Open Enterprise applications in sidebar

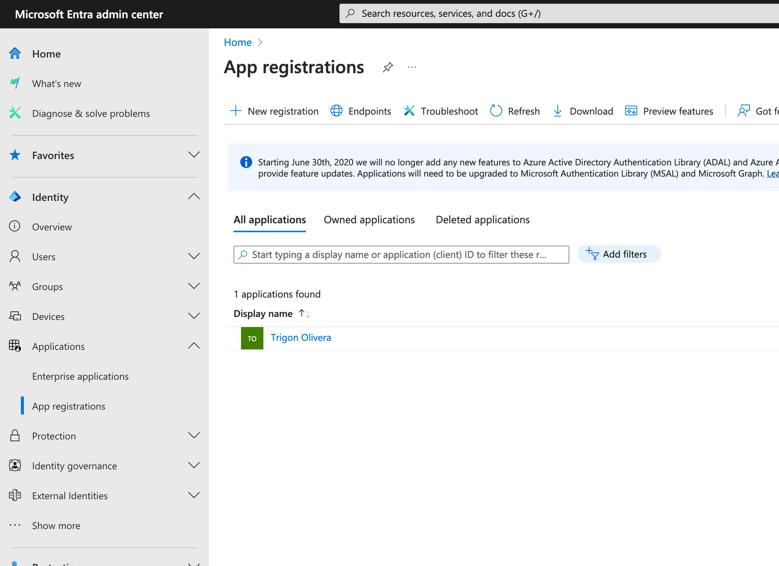coord(81,376)
